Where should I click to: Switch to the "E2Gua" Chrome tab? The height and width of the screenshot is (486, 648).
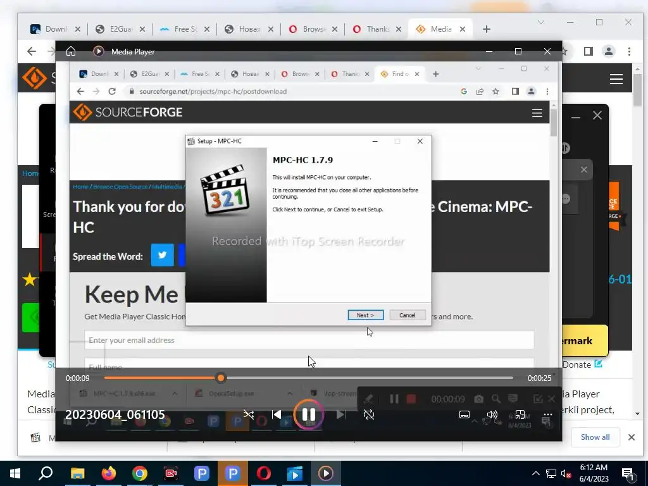120,29
